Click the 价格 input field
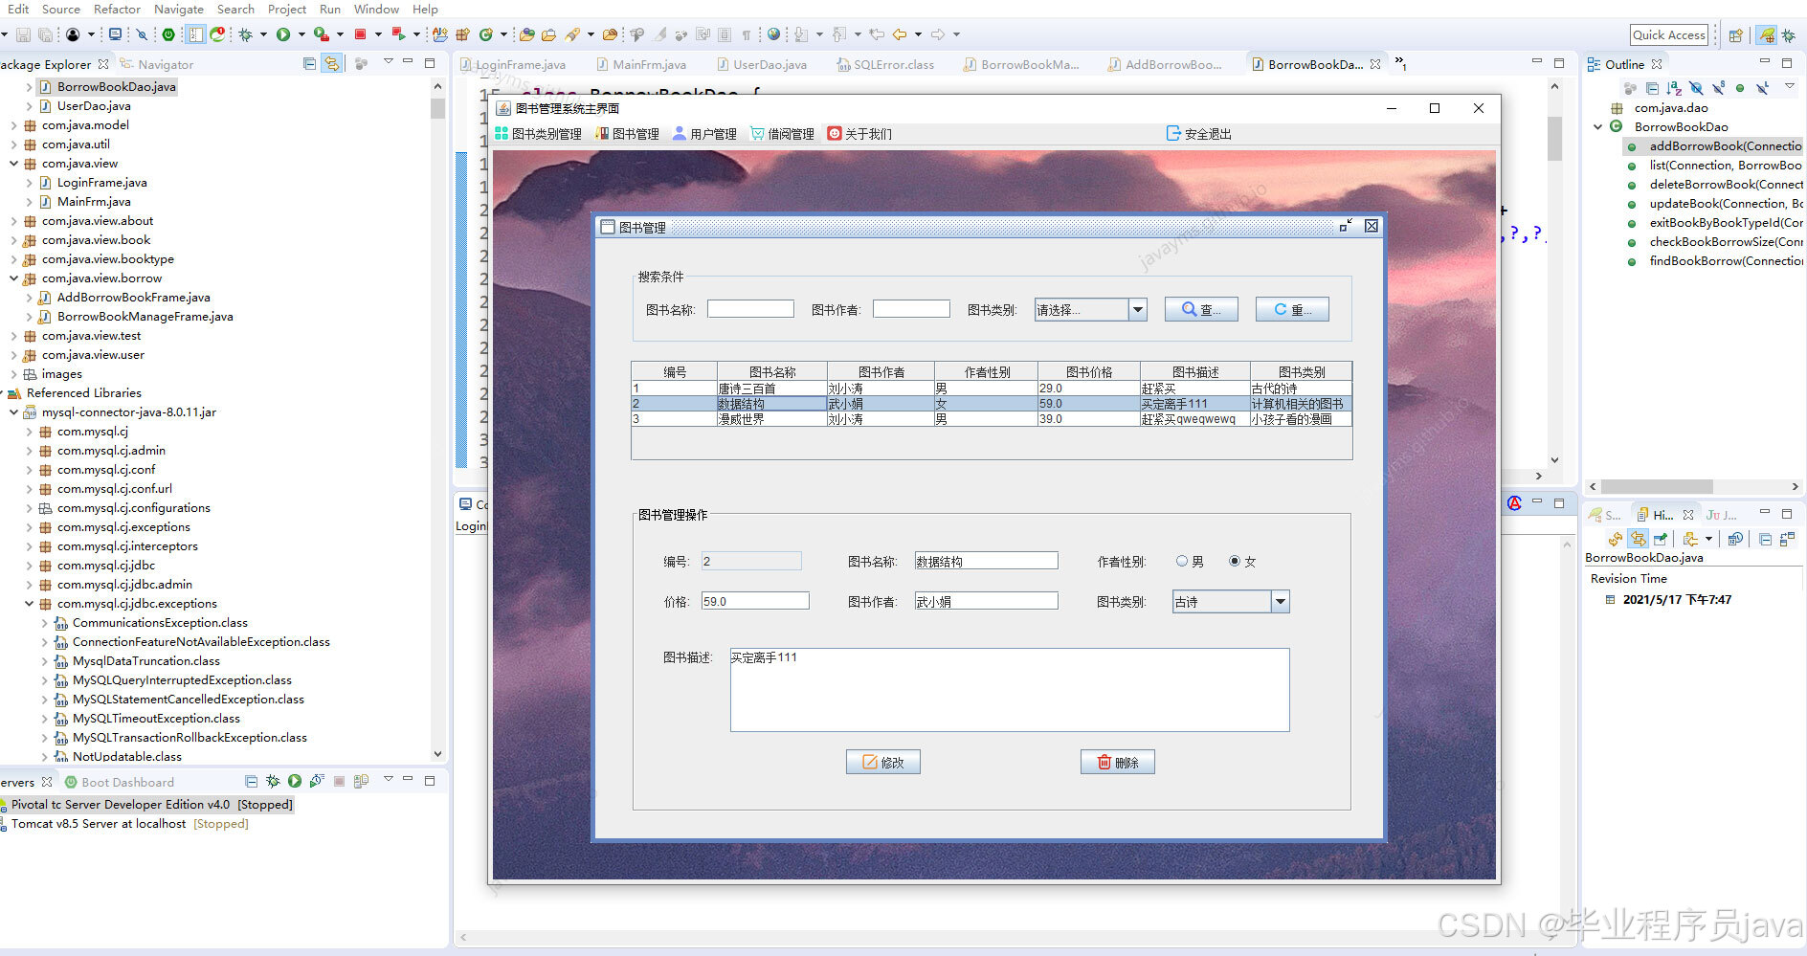 (x=755, y=601)
